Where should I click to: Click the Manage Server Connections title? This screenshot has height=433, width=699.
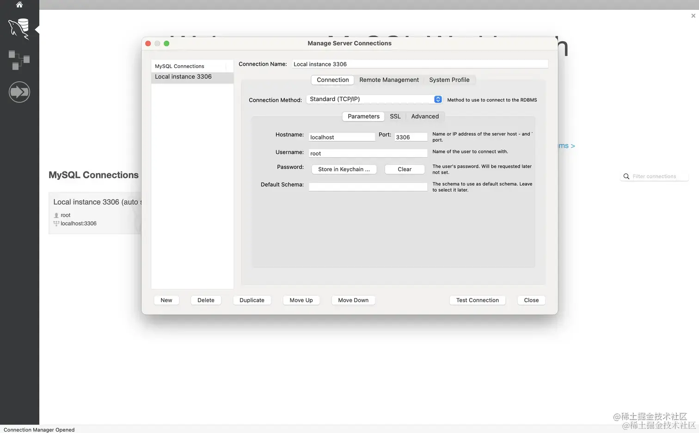coord(349,43)
